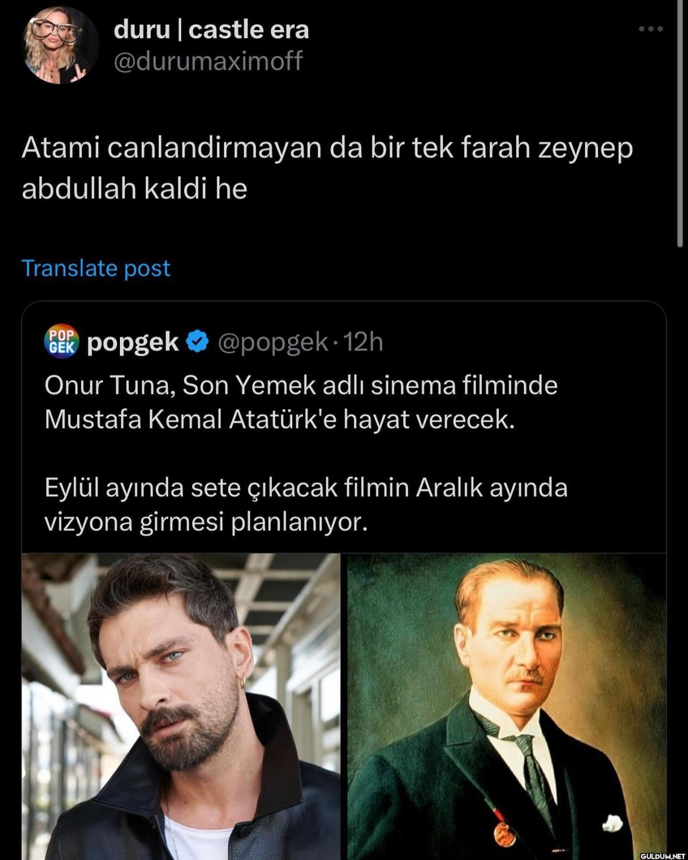
Task: Open the Atatürk portrait image
Action: 507,706
